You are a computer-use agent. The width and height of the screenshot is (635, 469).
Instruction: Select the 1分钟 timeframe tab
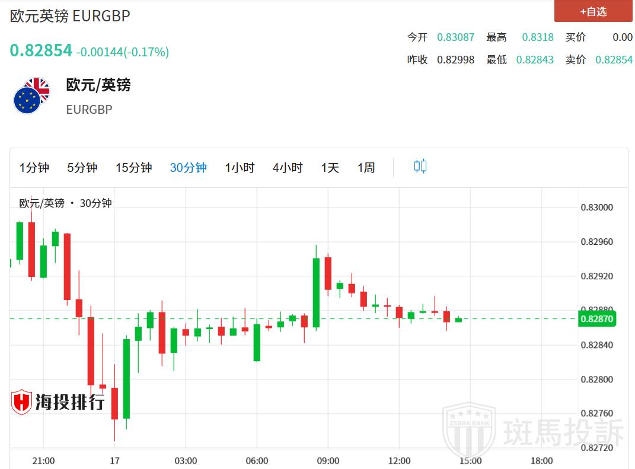tap(34, 168)
